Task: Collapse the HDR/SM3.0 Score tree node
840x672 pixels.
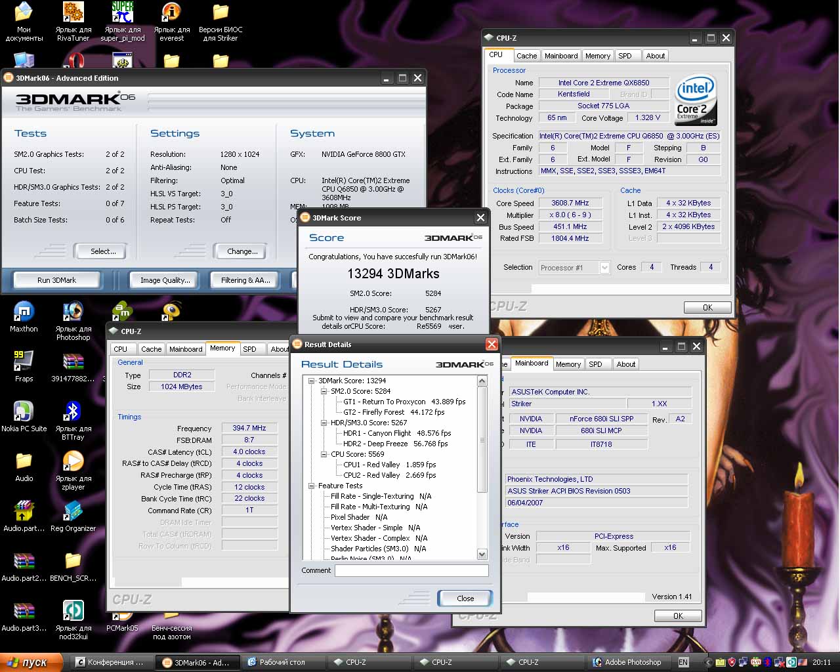Action: [x=324, y=423]
